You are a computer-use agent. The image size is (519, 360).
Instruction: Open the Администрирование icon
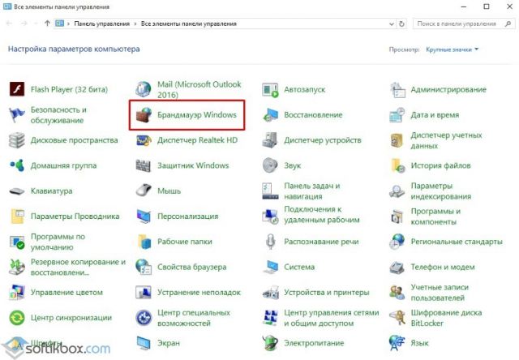(x=397, y=90)
